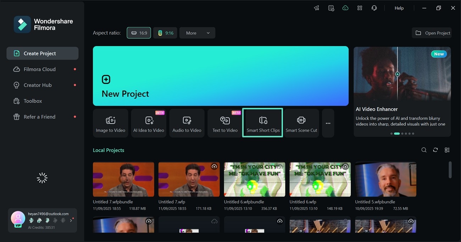Select Create Project in sidebar
461x242 pixels.
tap(43, 54)
